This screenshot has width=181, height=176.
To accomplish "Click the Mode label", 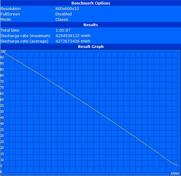I will 6,20.
